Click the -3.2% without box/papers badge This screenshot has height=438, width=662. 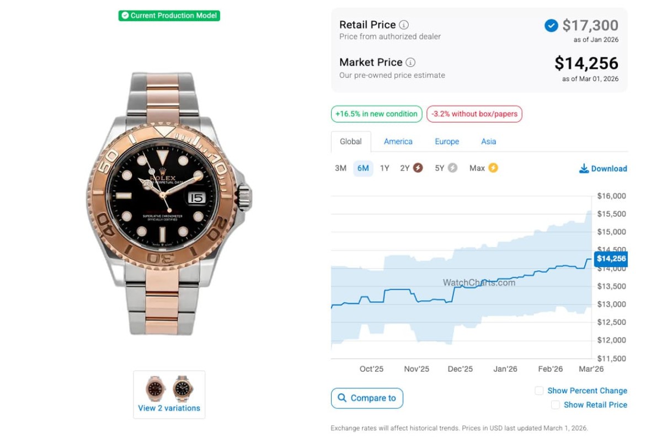coord(474,114)
